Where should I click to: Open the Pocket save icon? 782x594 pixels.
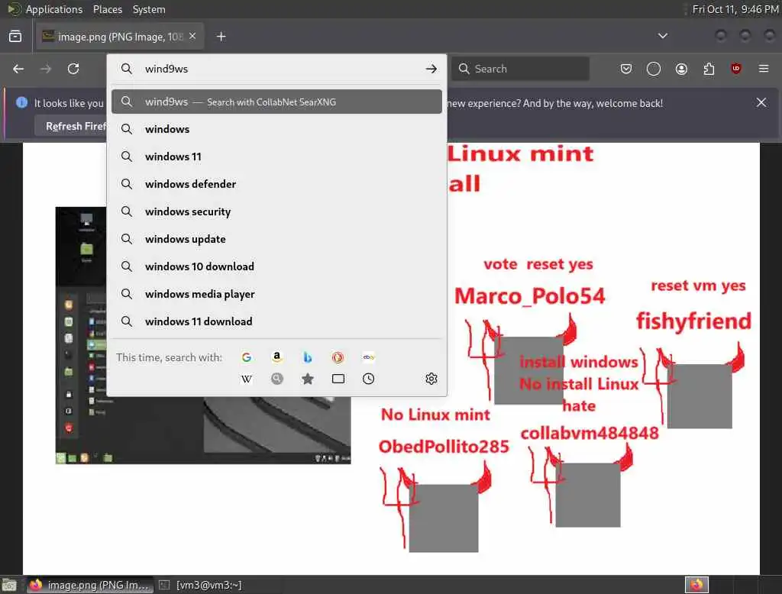[x=626, y=69]
